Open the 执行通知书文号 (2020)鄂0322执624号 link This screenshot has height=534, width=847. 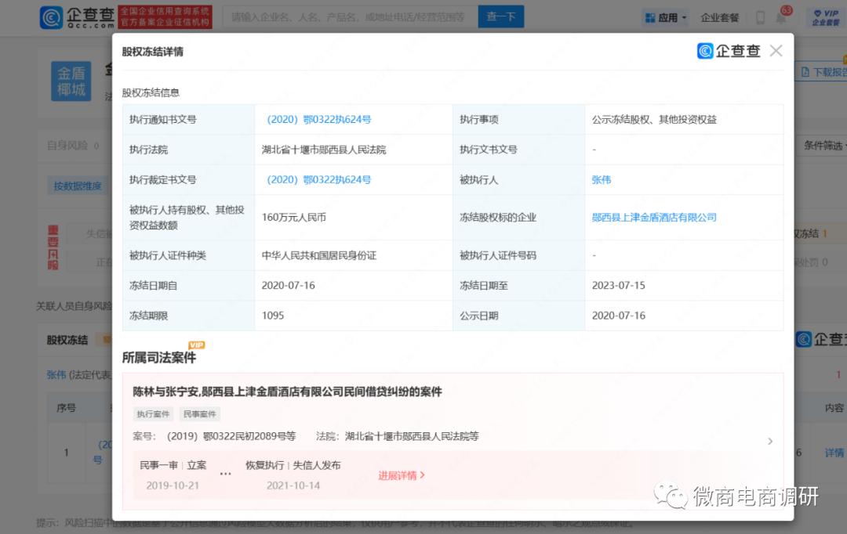pyautogui.click(x=318, y=120)
